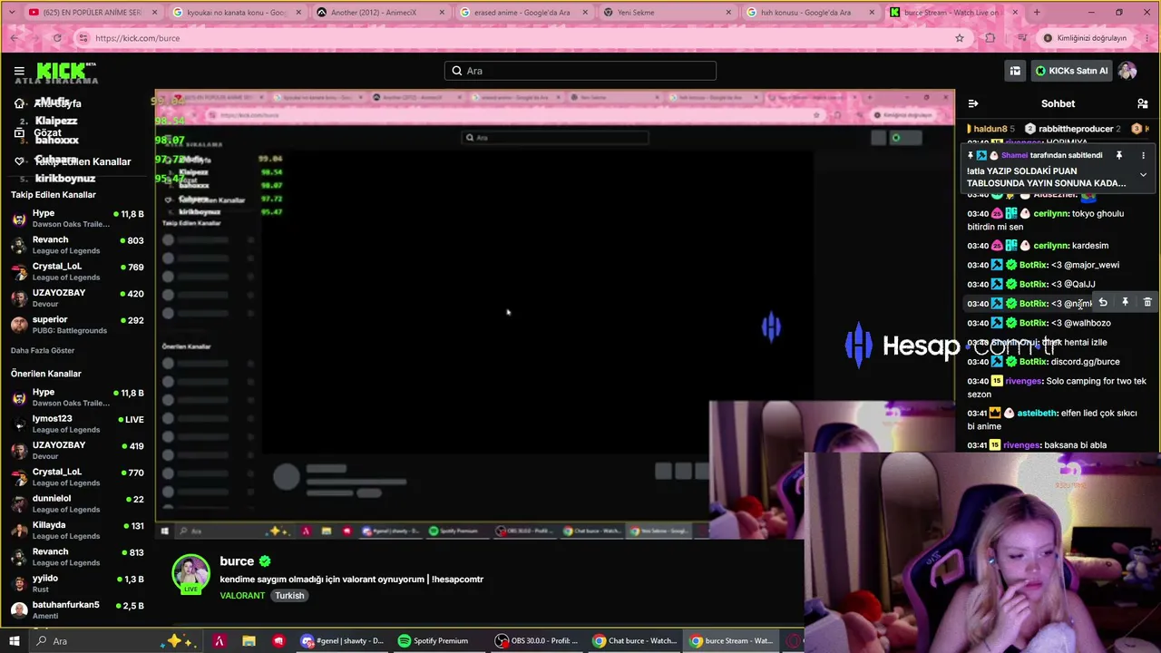
Task: Open dunnielol recommended channel
Action: coord(77,503)
